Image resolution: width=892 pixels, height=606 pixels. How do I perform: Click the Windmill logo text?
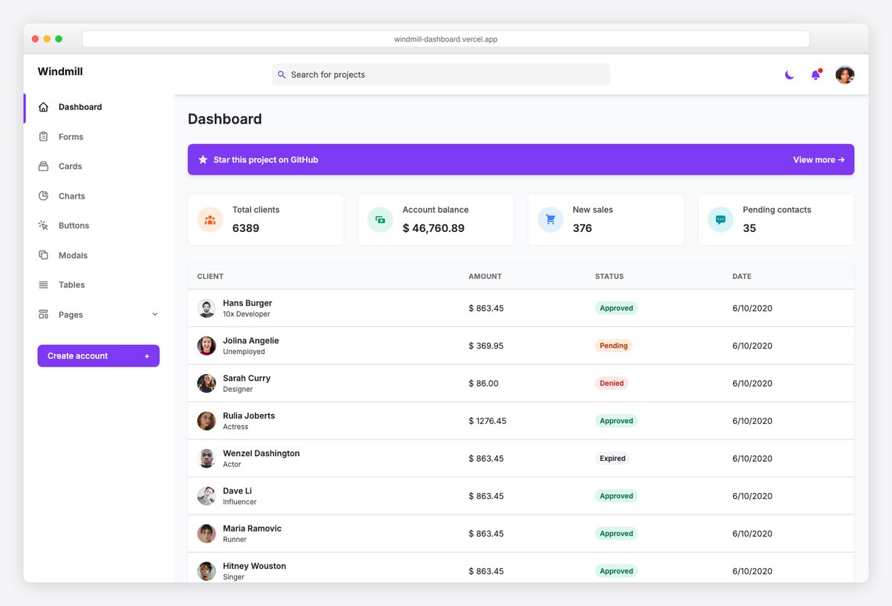(x=60, y=72)
